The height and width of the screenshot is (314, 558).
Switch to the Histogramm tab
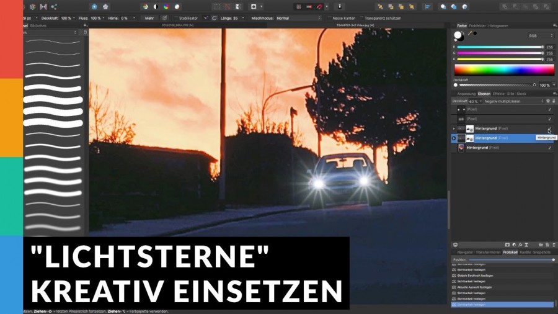498,25
